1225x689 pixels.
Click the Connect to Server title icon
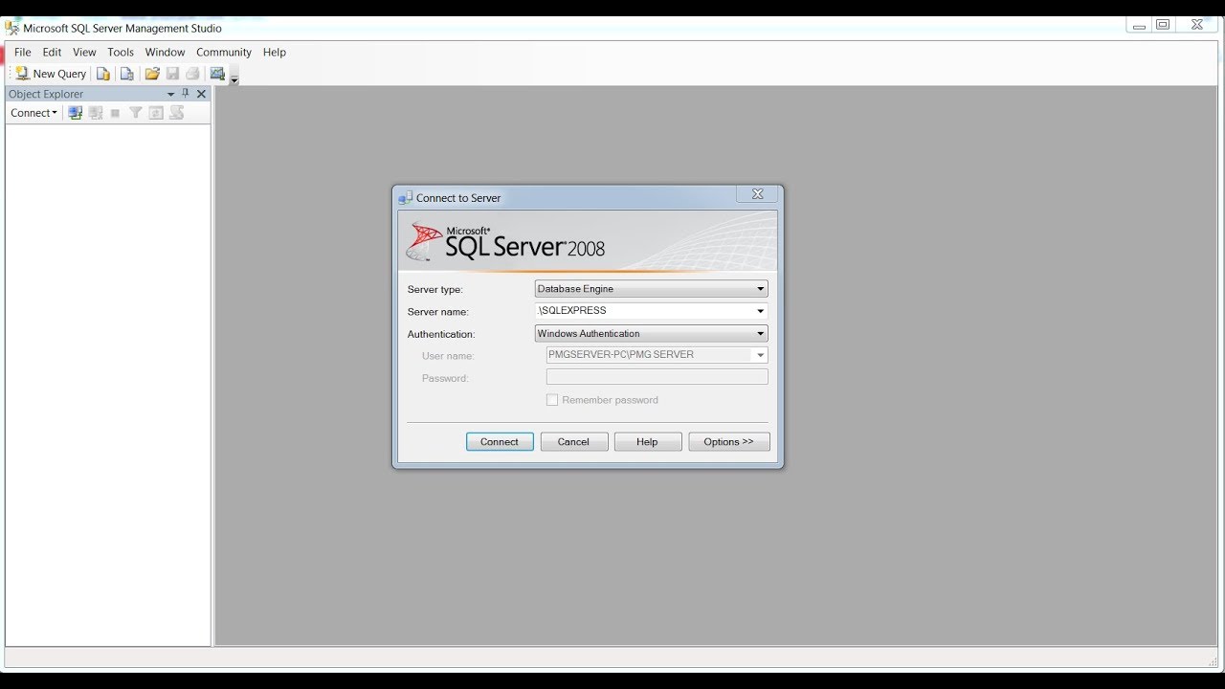tap(406, 198)
